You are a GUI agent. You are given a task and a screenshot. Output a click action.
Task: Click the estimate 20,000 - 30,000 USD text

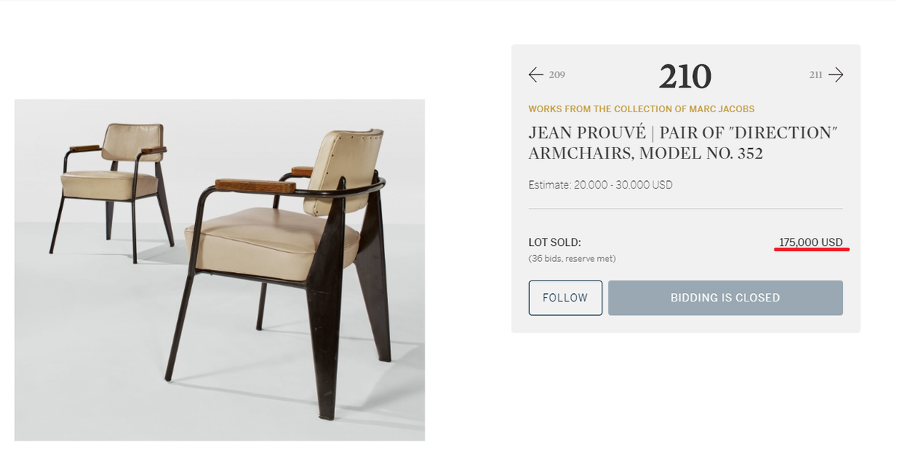[600, 185]
